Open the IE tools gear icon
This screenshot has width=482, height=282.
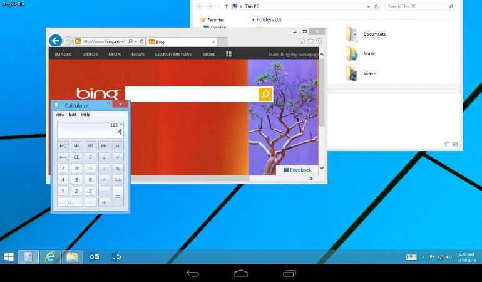pyautogui.click(x=319, y=41)
